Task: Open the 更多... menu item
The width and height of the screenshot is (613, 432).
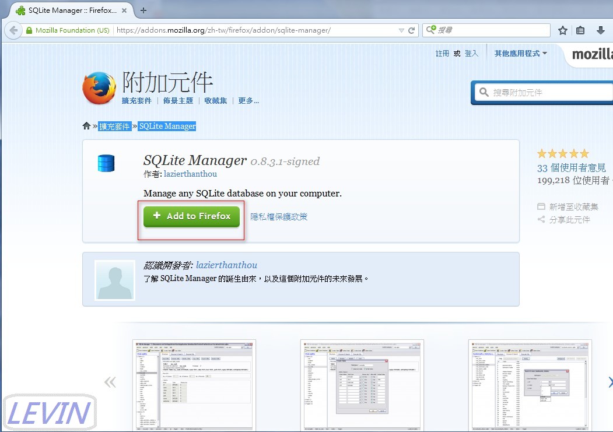Action: (248, 101)
